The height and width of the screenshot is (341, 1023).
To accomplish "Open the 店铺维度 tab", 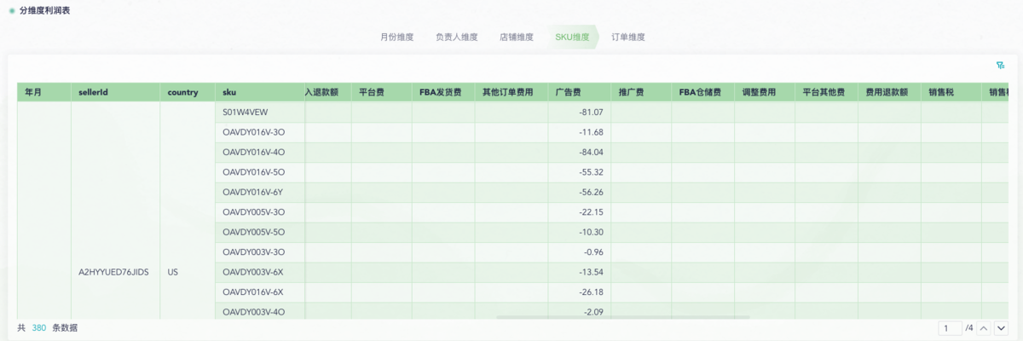I will (x=516, y=38).
